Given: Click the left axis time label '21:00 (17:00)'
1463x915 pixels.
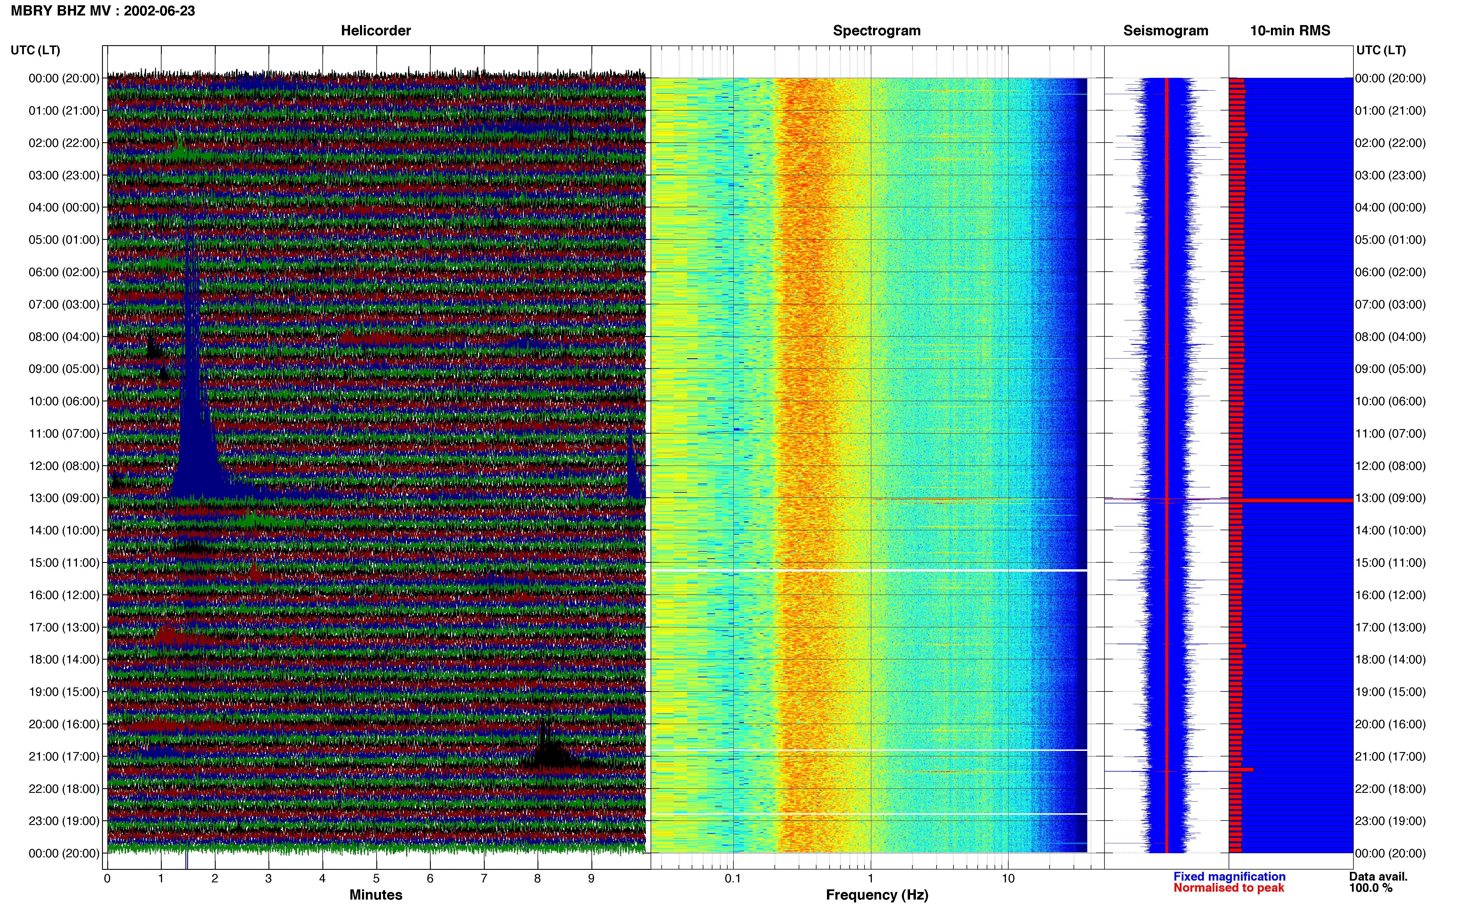Looking at the screenshot, I should coord(64,756).
